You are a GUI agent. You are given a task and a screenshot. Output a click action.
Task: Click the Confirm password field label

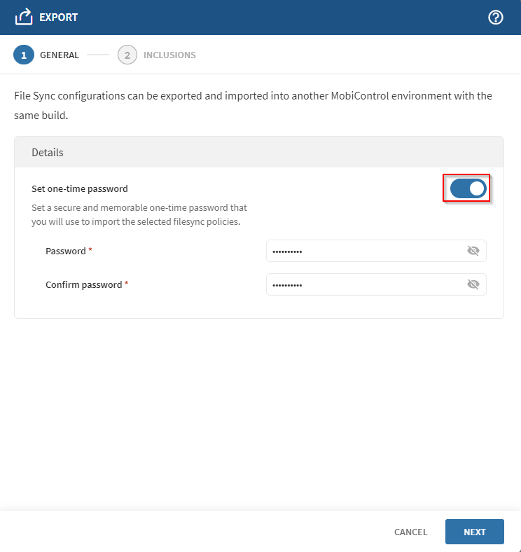pos(83,285)
